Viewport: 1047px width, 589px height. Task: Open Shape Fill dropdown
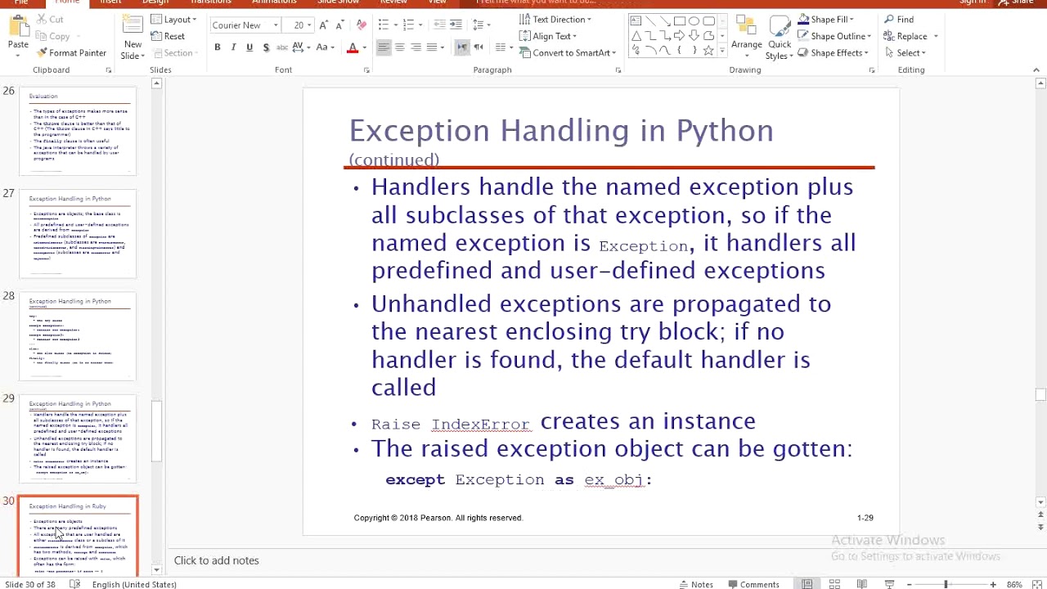(825, 19)
